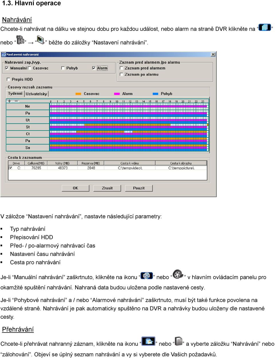Enable the Prepis HDD checkbox
Image resolution: width=275 pixels, height=358 pixels.
[x=8, y=79]
